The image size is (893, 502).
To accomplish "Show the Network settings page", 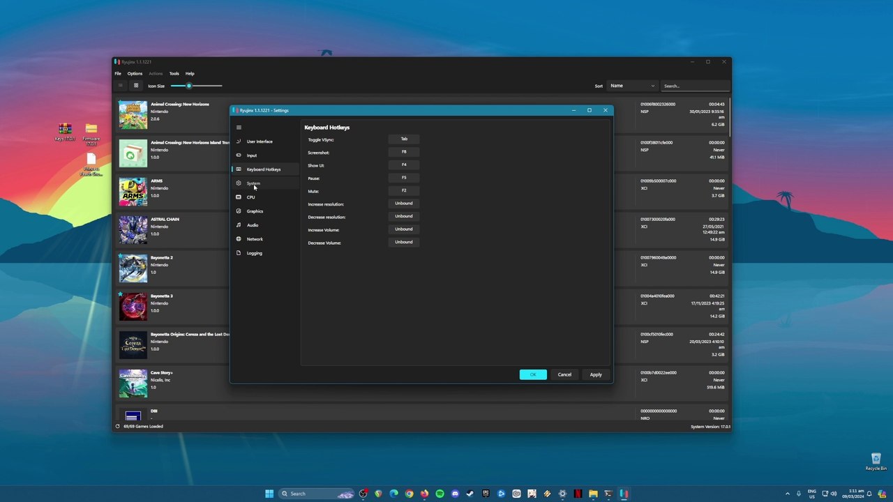I will click(266, 239).
